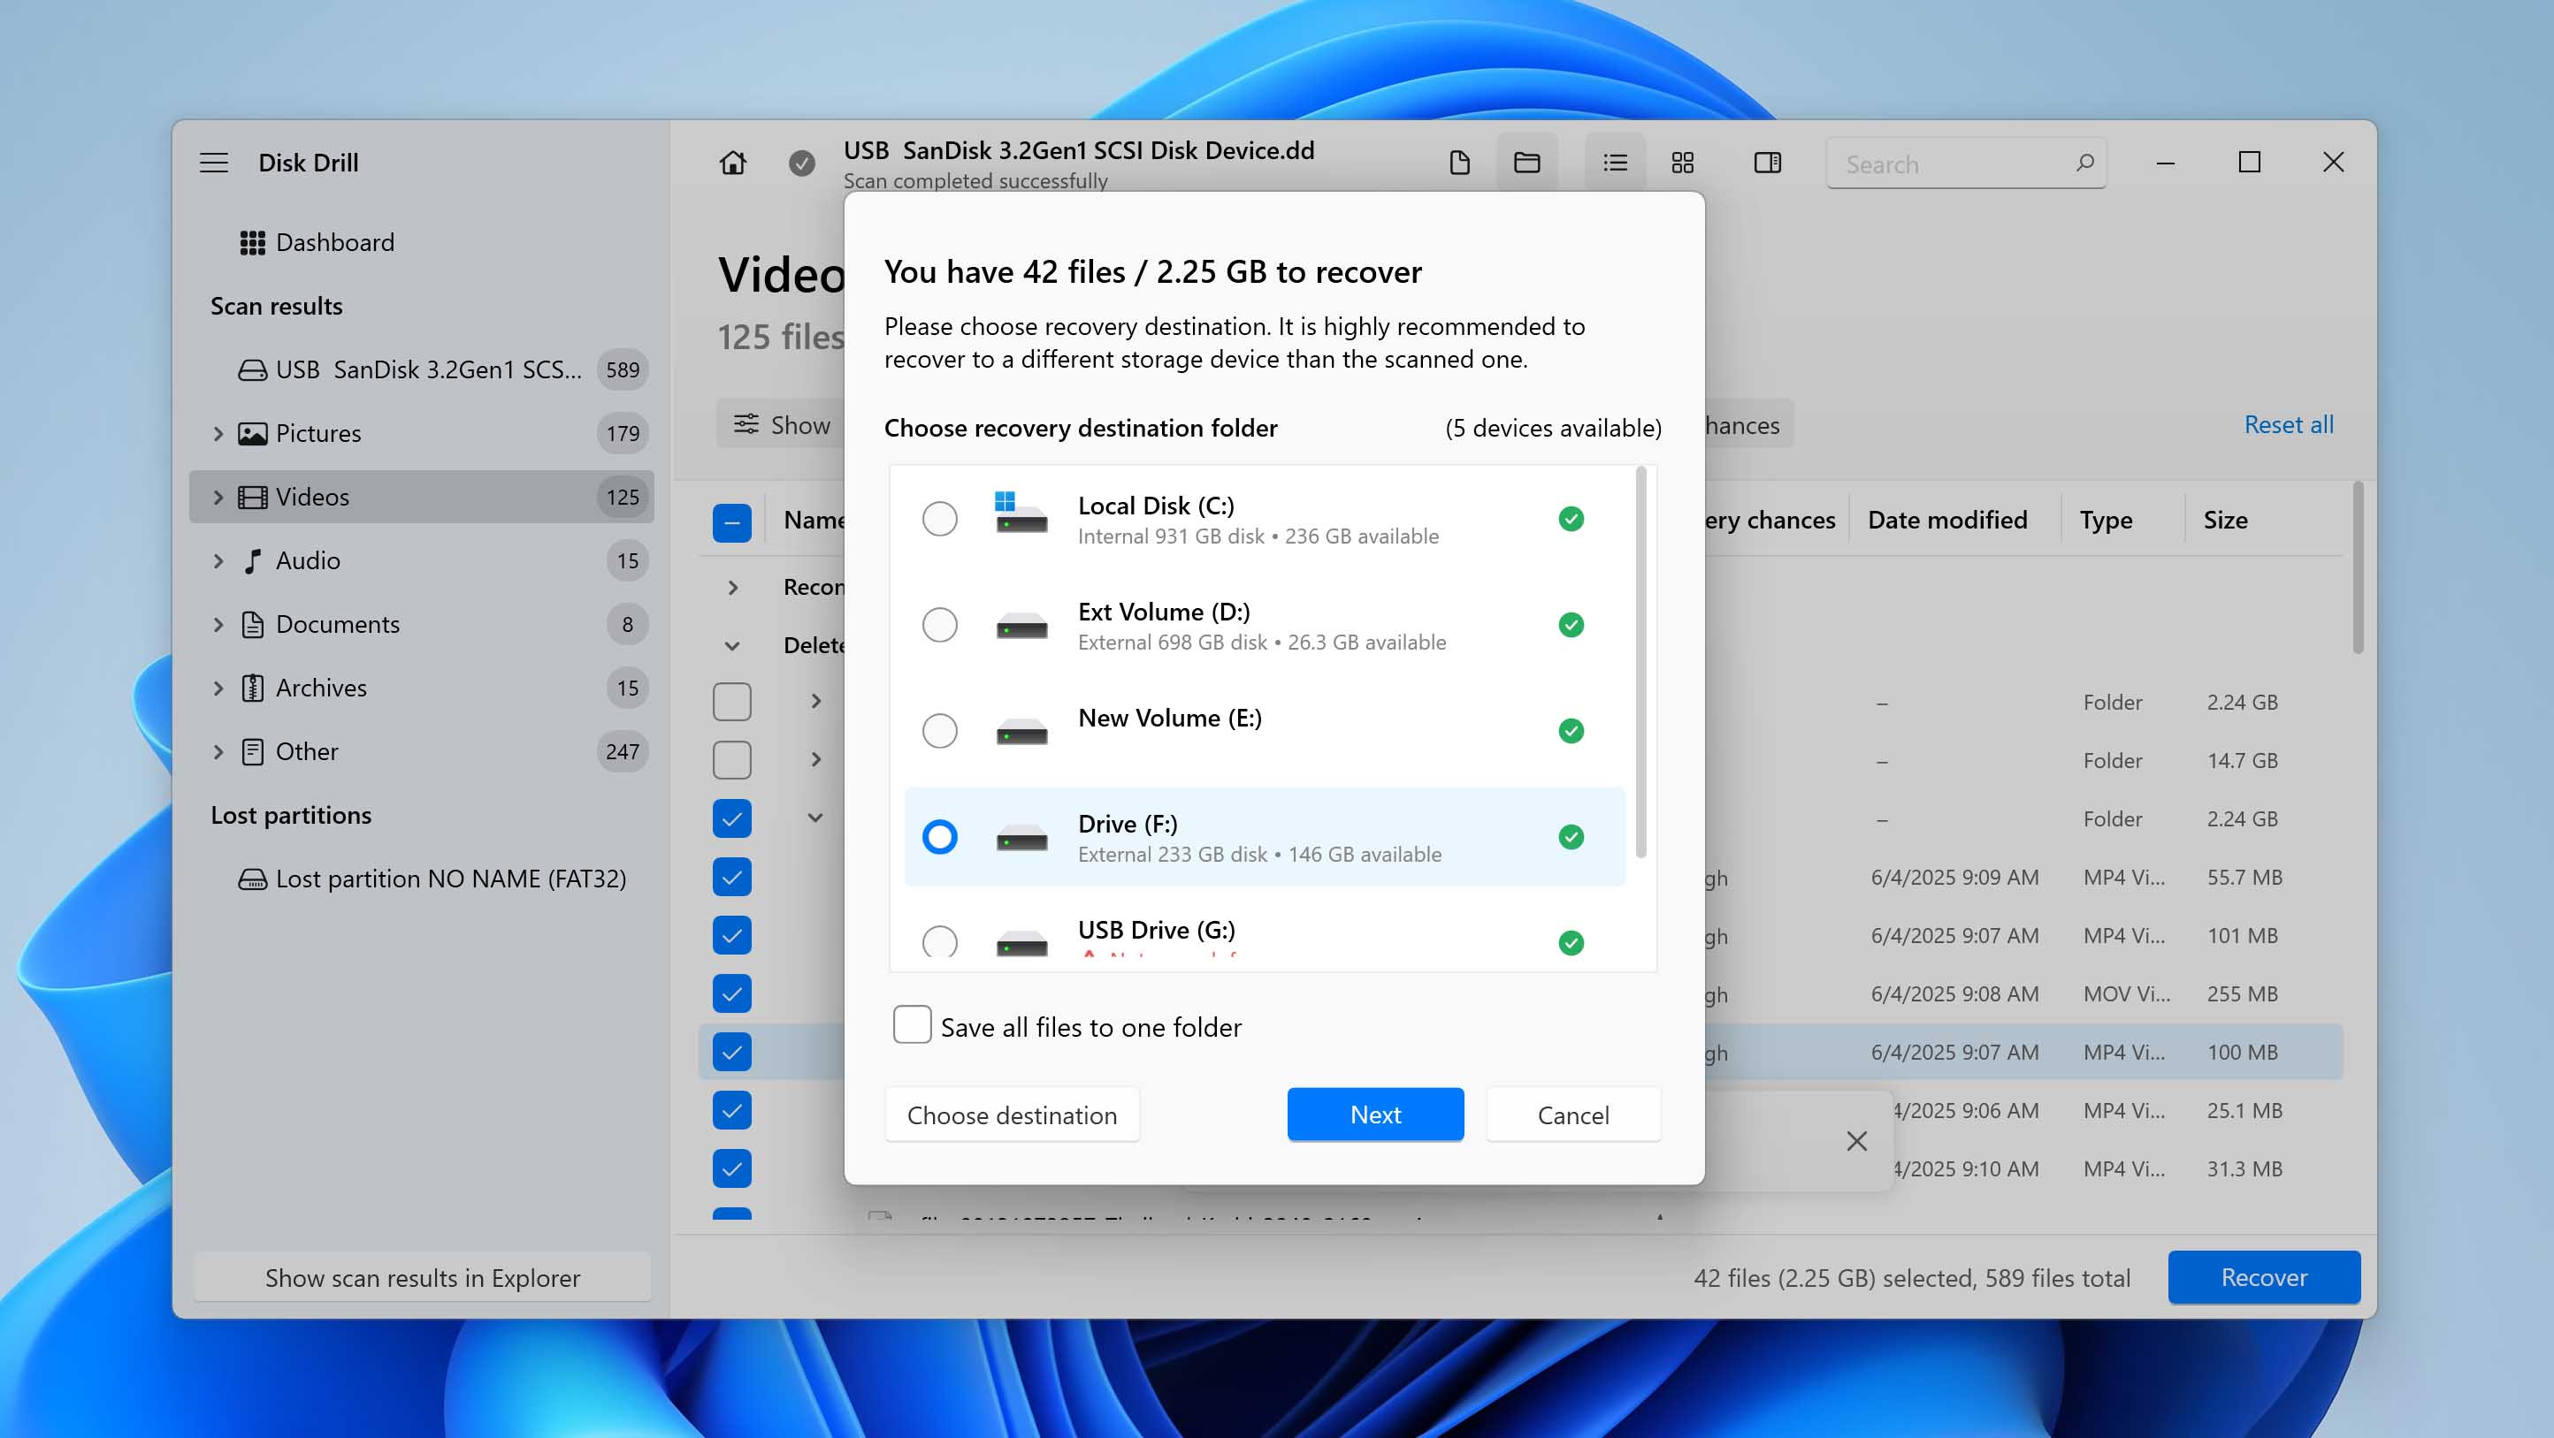
Task: Click the Next button
Action: click(1374, 1115)
